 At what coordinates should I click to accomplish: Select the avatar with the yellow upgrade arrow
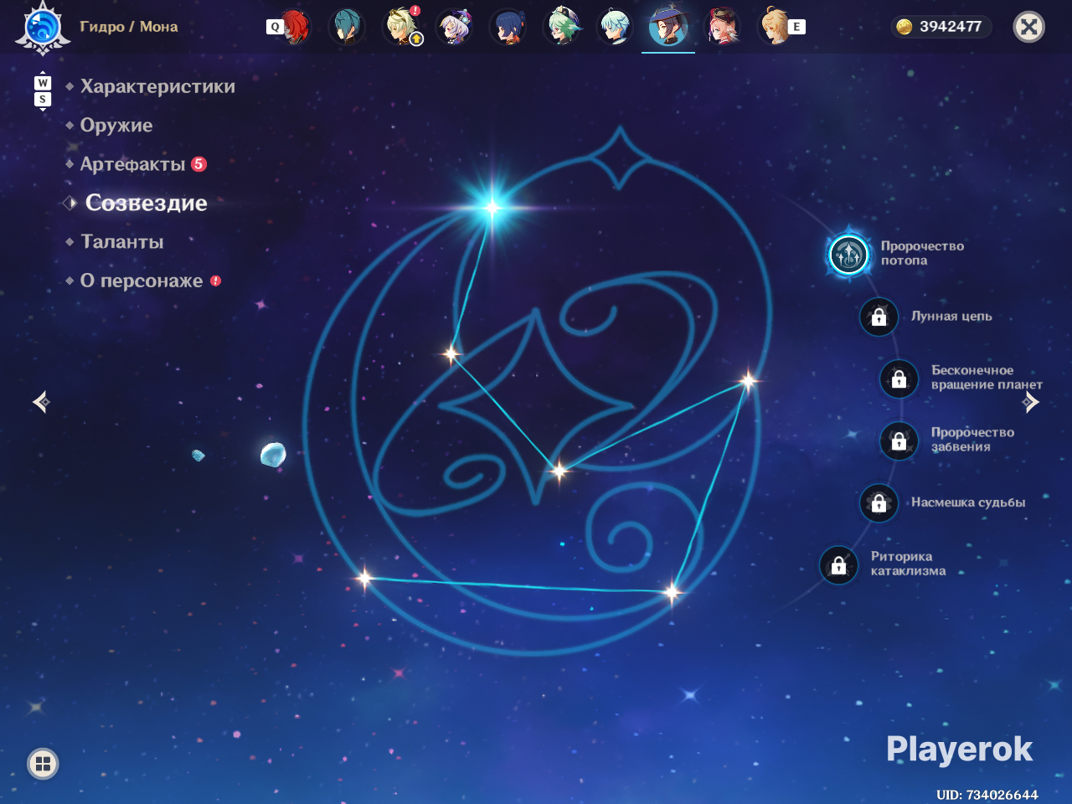point(401,27)
